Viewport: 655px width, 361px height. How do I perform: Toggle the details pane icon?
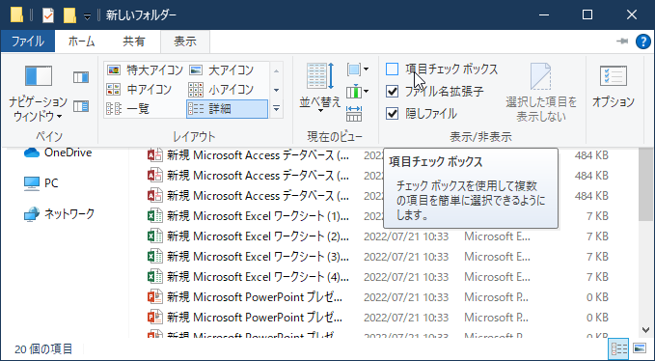(x=81, y=106)
